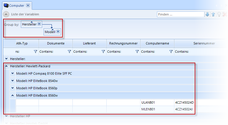Expand HP Compaq 8100 Elite SFF PC
The height and width of the screenshot is (125, 228).
click(12, 73)
